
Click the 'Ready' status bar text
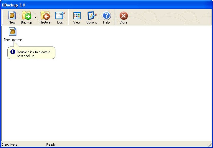[51, 144]
